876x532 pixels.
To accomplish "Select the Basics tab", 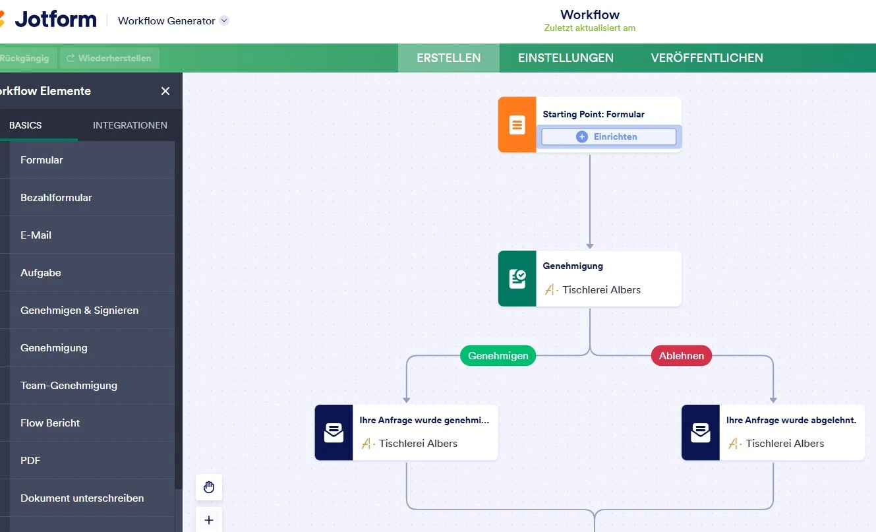I will [26, 125].
